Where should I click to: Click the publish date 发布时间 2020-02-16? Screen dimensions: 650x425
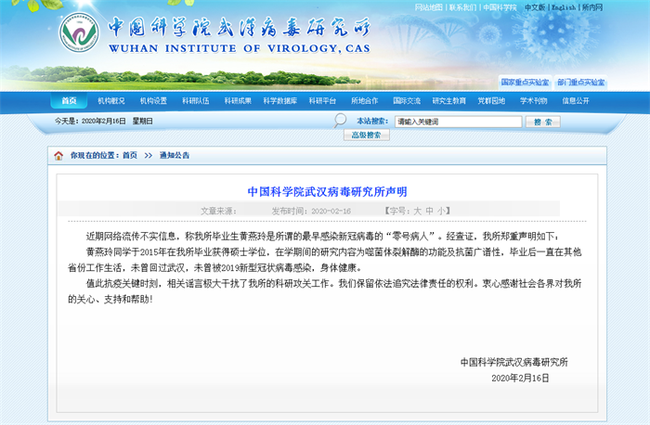(311, 212)
